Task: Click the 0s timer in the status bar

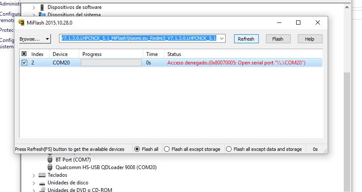Action: point(315,149)
